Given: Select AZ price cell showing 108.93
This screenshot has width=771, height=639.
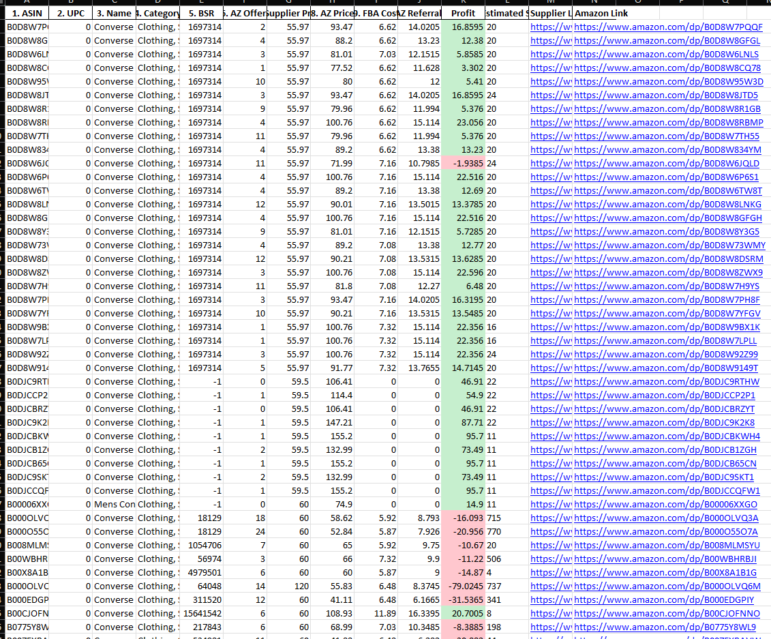Looking at the screenshot, I should (x=333, y=613).
